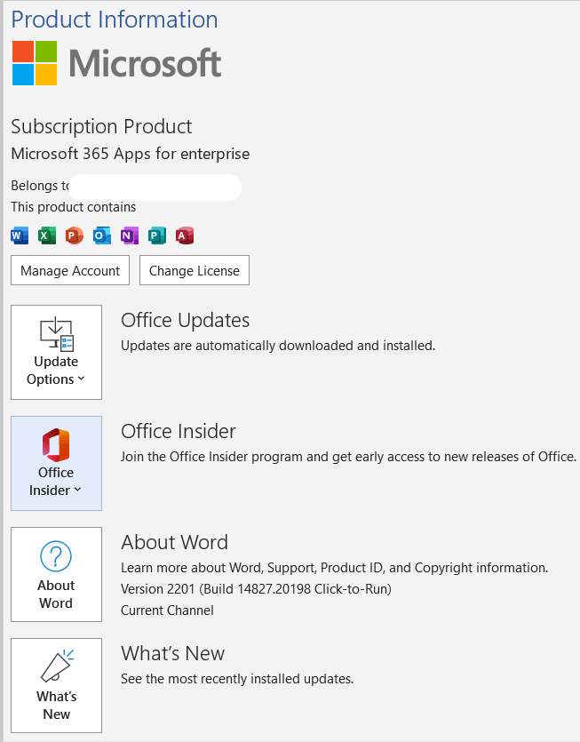The height and width of the screenshot is (742, 580).
Task: Open the What's New button
Action: 56,685
